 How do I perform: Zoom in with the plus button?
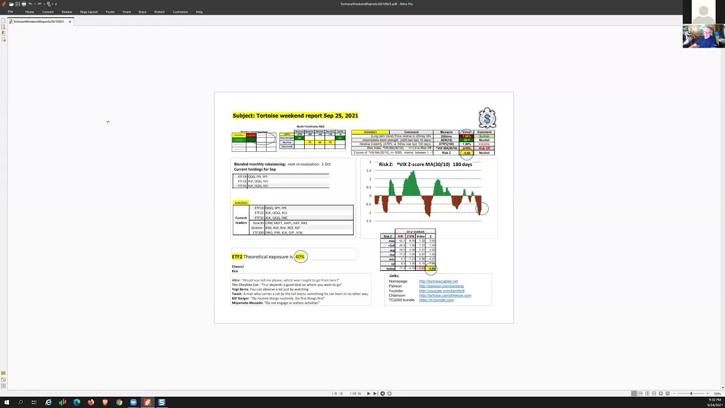pyautogui.click(x=707, y=393)
